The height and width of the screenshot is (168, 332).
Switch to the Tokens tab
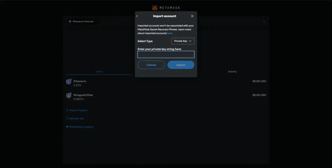pyautogui.click(x=99, y=72)
